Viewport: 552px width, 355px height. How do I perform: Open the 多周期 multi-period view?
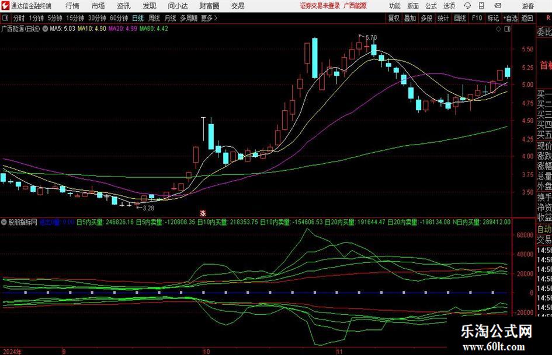coord(189,18)
